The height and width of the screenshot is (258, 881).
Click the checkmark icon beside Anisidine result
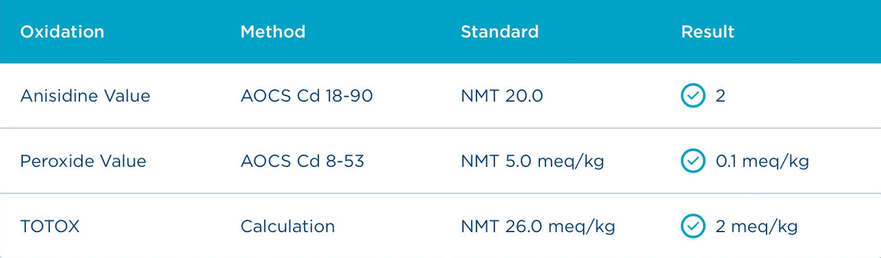click(693, 96)
